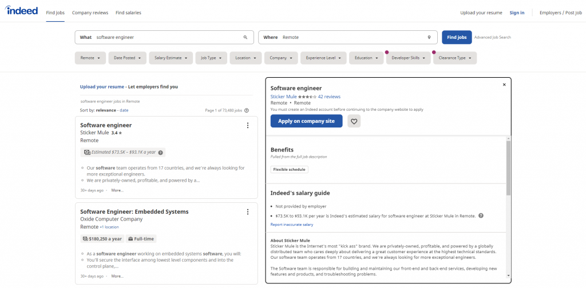Screen dimensions: 586x288
Task: Expand the Remote filter dropdown
Action: 90,58
